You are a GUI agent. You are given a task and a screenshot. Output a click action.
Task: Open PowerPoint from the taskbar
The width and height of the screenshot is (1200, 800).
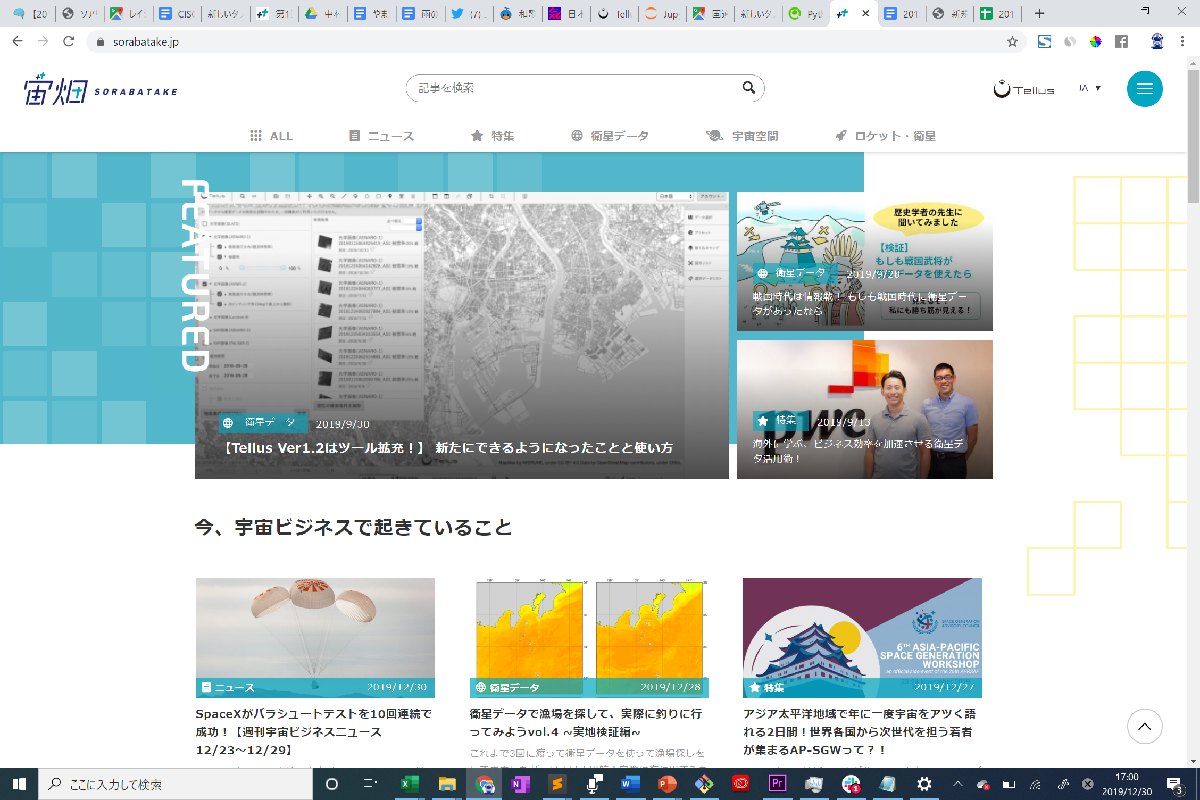coord(667,784)
